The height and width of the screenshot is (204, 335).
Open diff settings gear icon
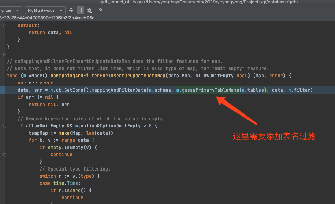coord(89,10)
